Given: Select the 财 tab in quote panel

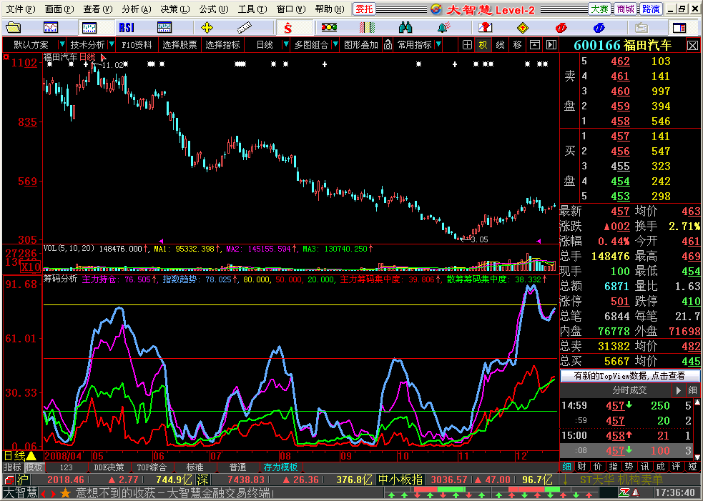Looking at the screenshot, I should pos(581,467).
